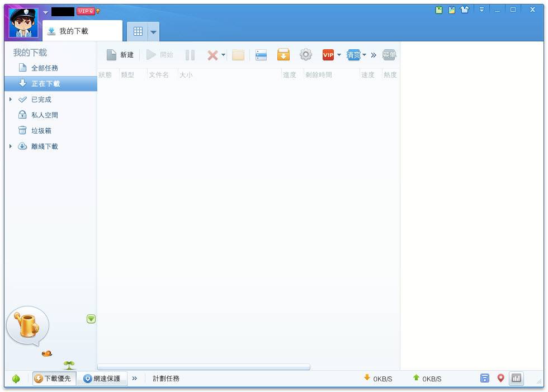Click the pause task button
This screenshot has width=548, height=392.
point(190,55)
